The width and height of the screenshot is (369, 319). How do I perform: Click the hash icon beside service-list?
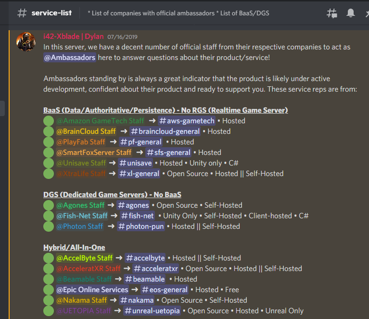tap(22, 13)
